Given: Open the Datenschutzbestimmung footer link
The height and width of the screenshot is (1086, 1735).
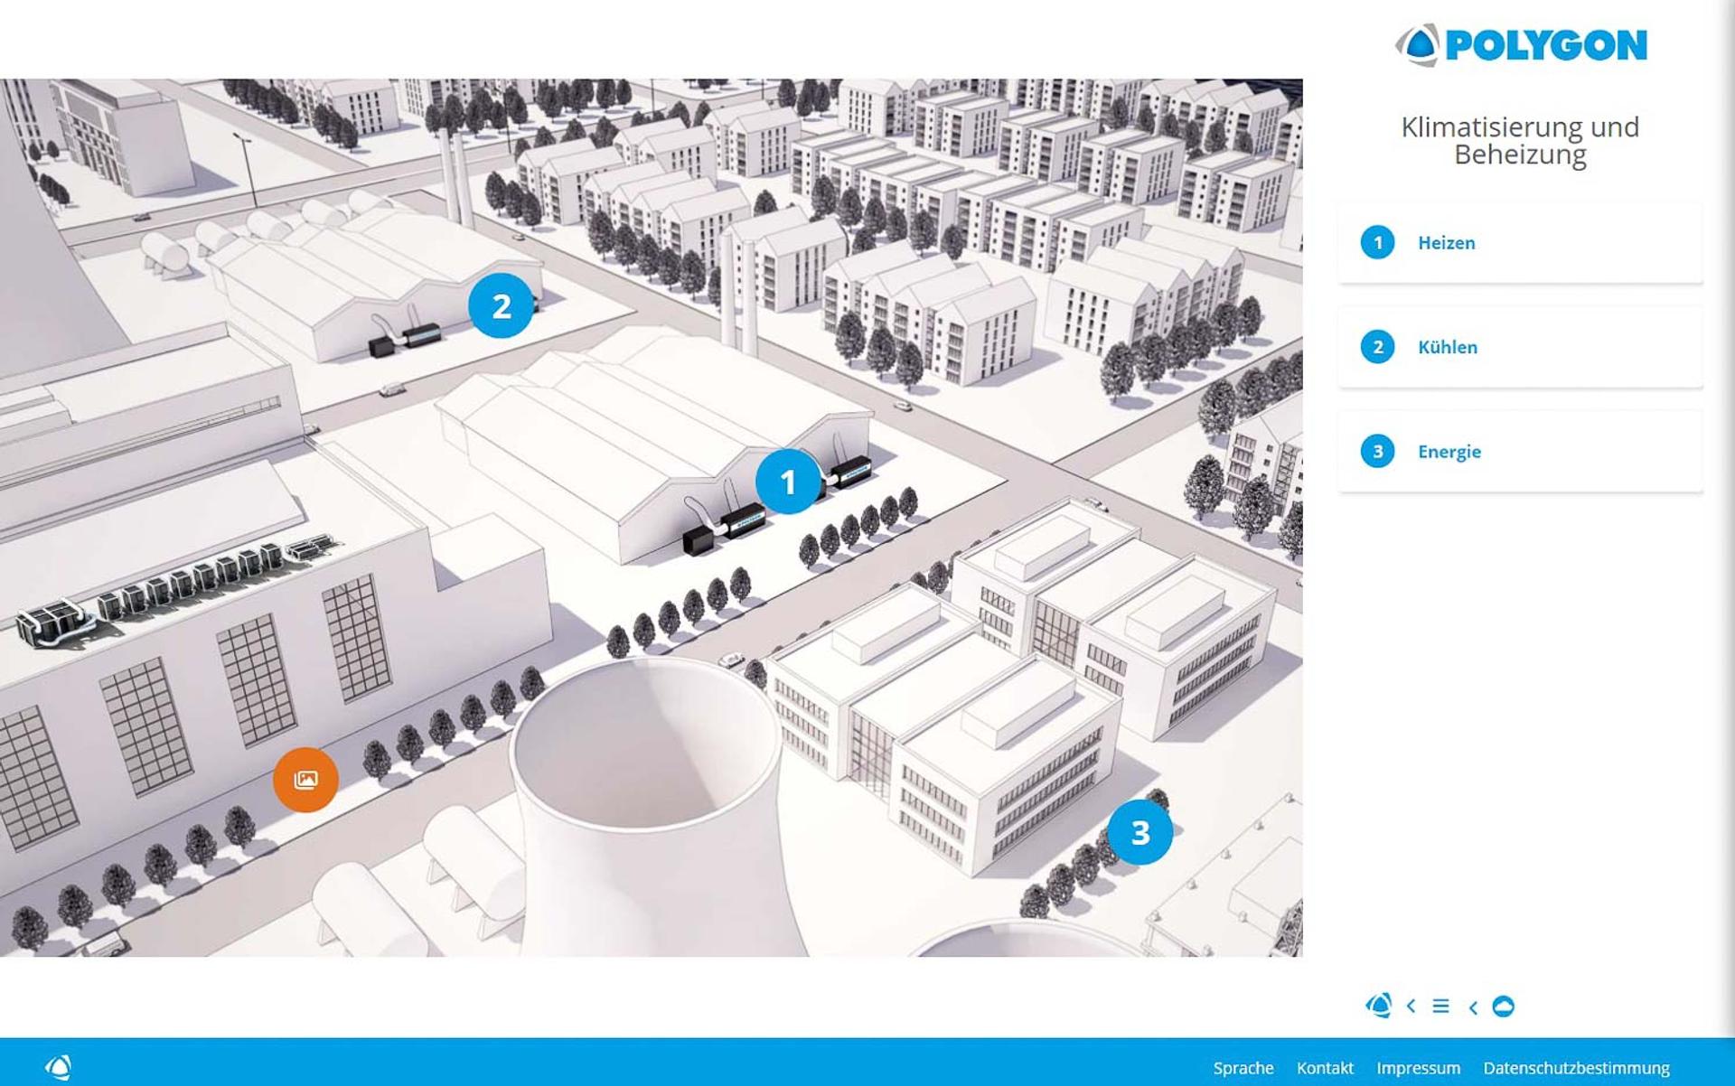Looking at the screenshot, I should pos(1576,1068).
